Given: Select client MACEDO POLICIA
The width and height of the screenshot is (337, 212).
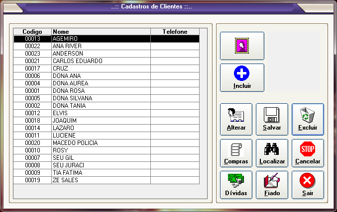Looking at the screenshot, I should click(107, 143).
